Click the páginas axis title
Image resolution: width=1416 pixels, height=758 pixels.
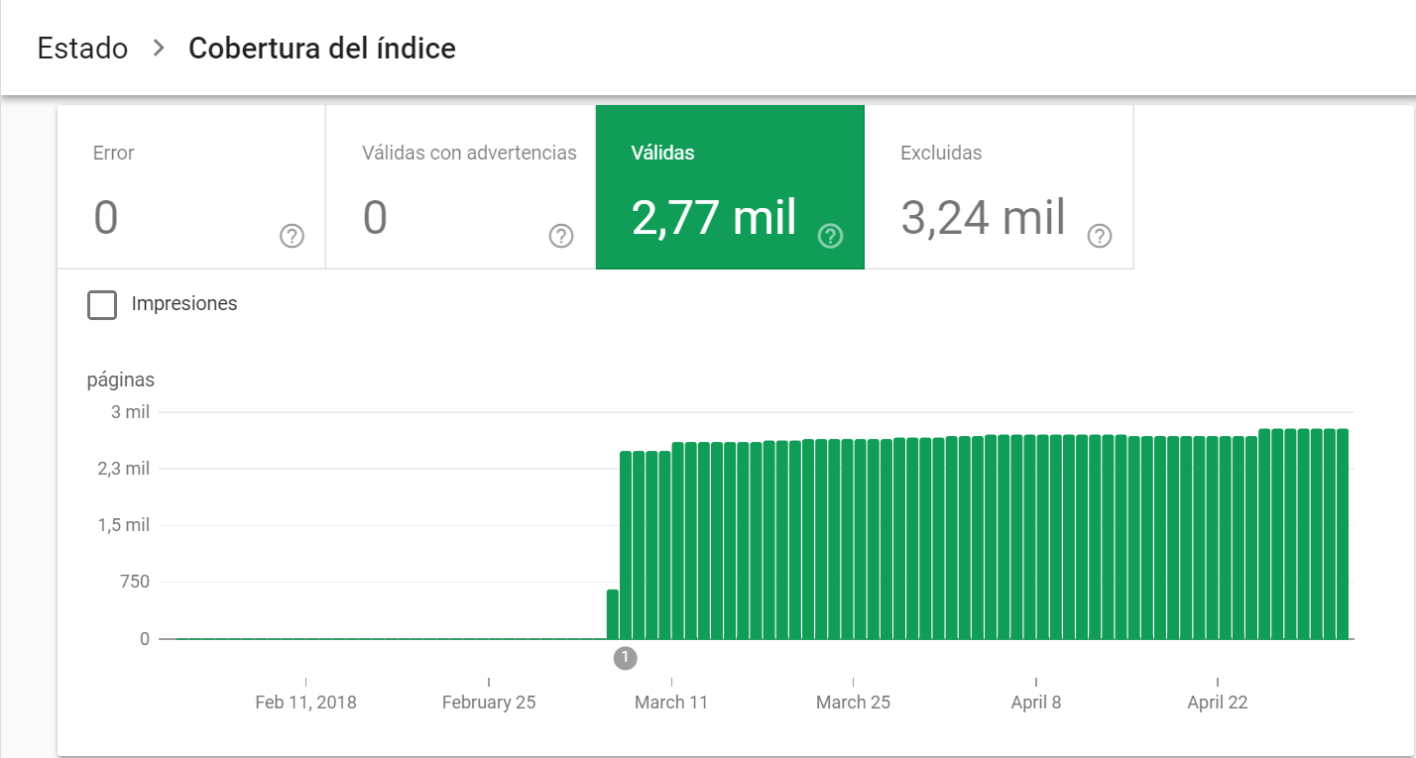pyautogui.click(x=121, y=379)
